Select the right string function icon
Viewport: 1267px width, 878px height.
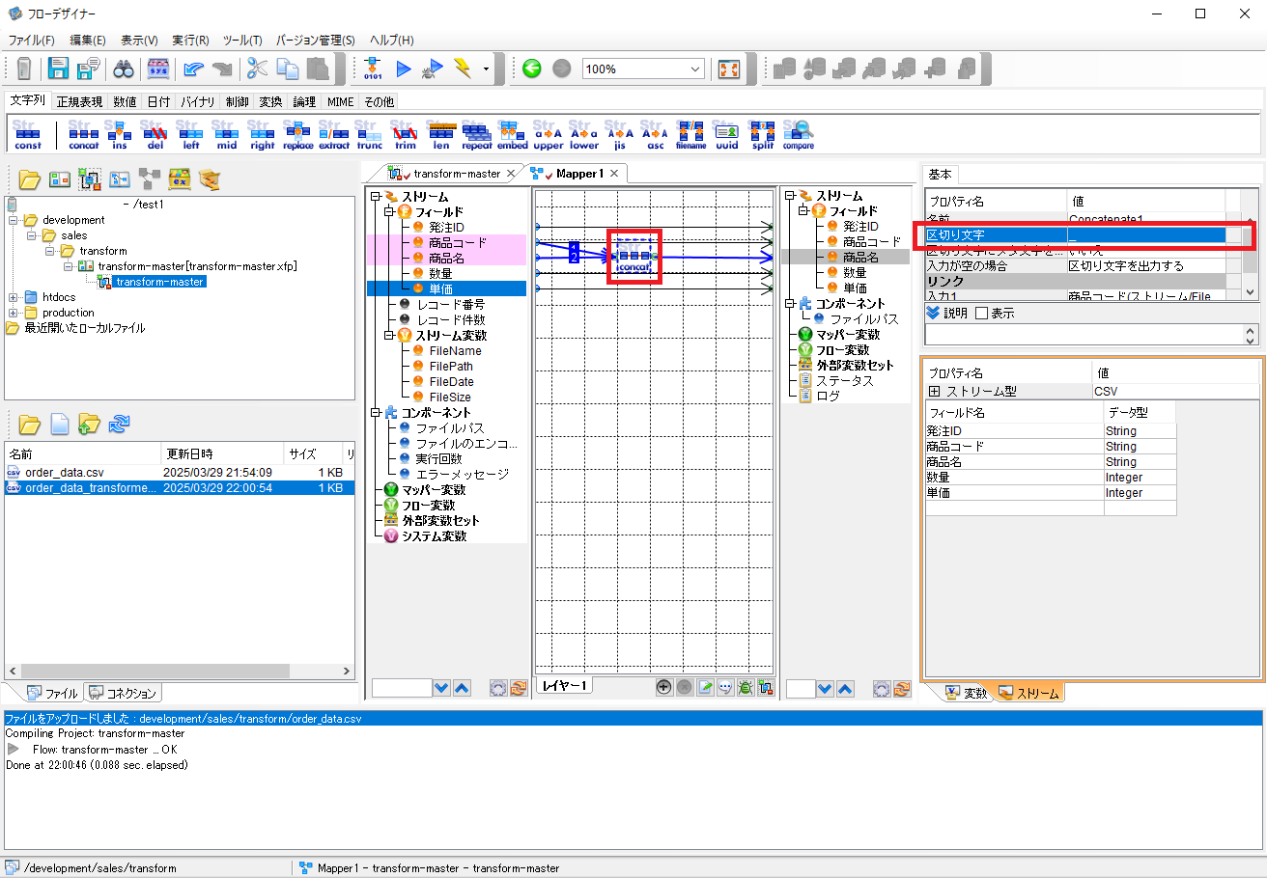(262, 134)
